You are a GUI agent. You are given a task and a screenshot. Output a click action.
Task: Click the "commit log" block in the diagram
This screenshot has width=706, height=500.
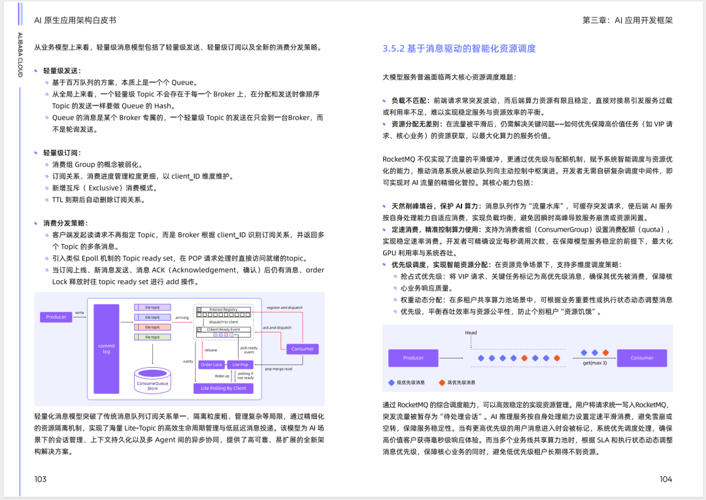(x=107, y=349)
